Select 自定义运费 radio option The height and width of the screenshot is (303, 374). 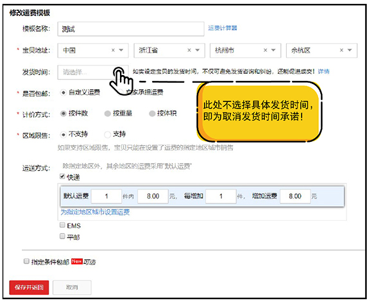click(64, 92)
